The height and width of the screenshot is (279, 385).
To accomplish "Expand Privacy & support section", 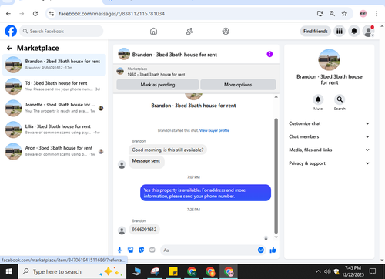I will 329,163.
